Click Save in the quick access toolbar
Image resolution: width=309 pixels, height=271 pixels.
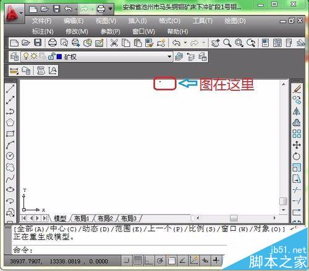[x=56, y=9]
